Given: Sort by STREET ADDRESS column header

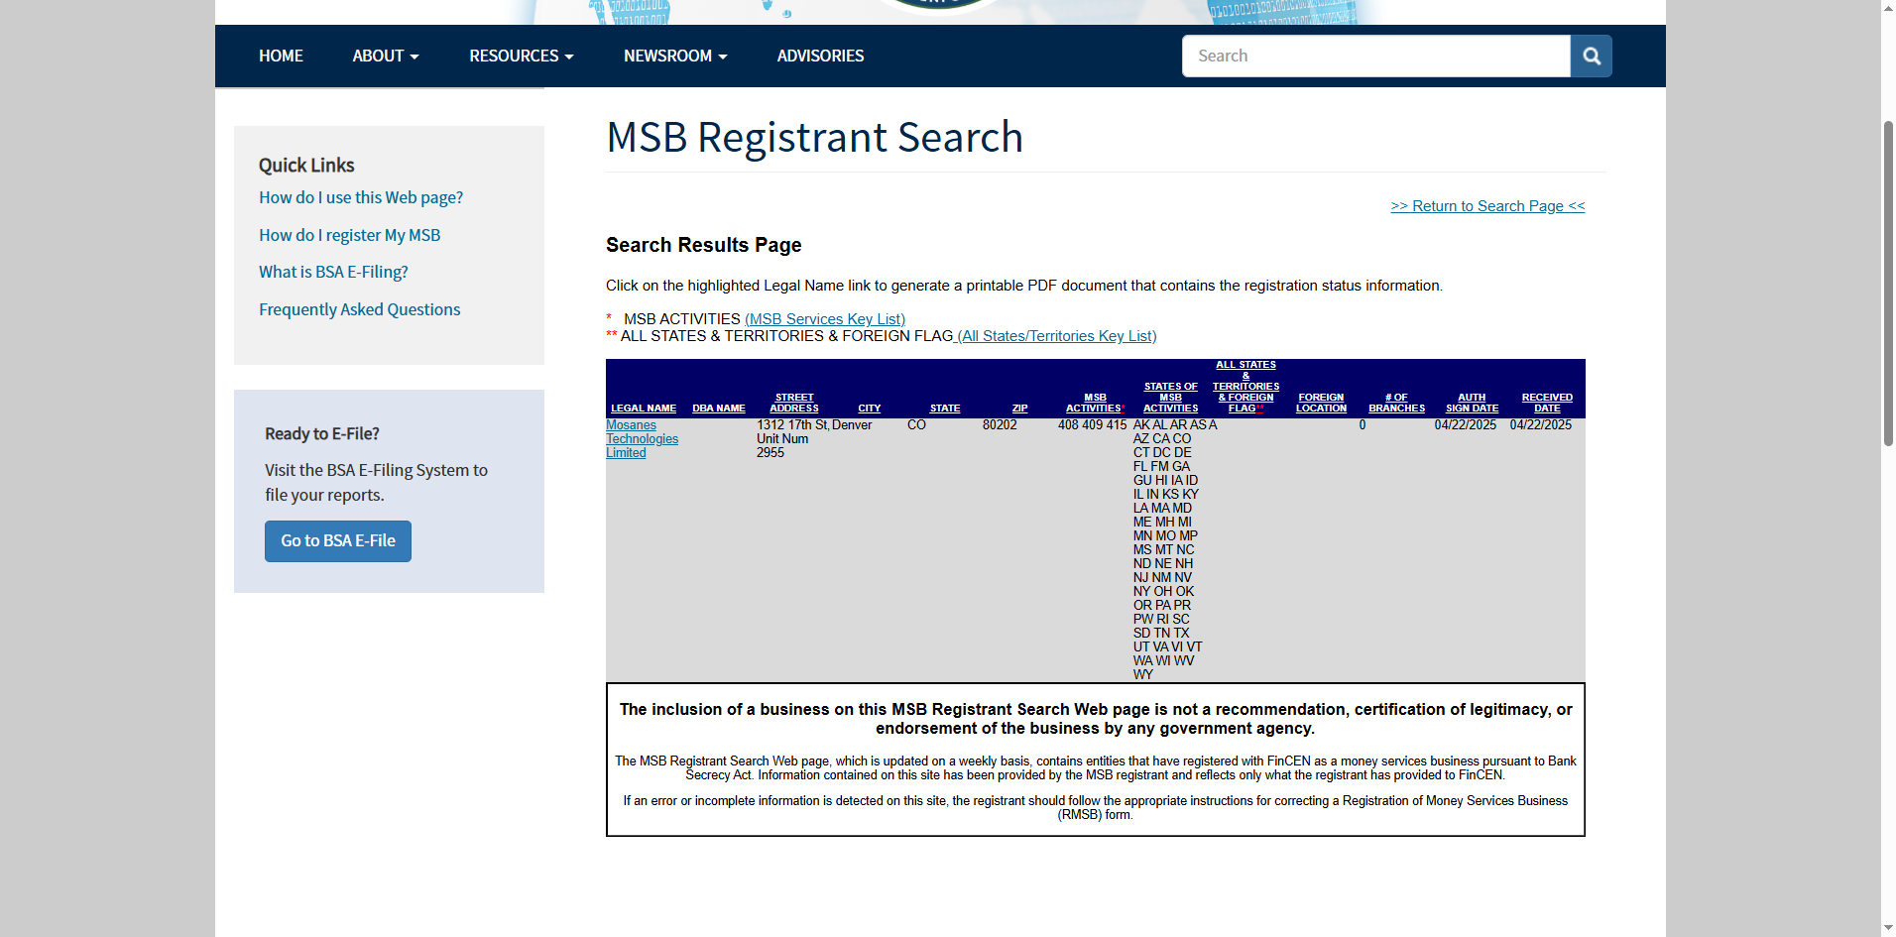Looking at the screenshot, I should point(794,403).
